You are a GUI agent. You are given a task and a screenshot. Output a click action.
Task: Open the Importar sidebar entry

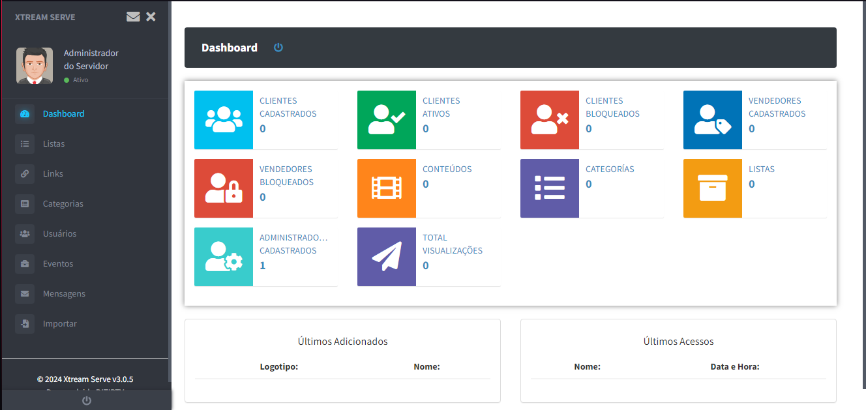coord(59,323)
